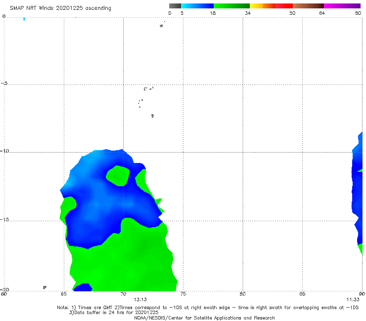The width and height of the screenshot is (366, 321).
Task: Click the gray segment of the color bar
Action: 175,6
